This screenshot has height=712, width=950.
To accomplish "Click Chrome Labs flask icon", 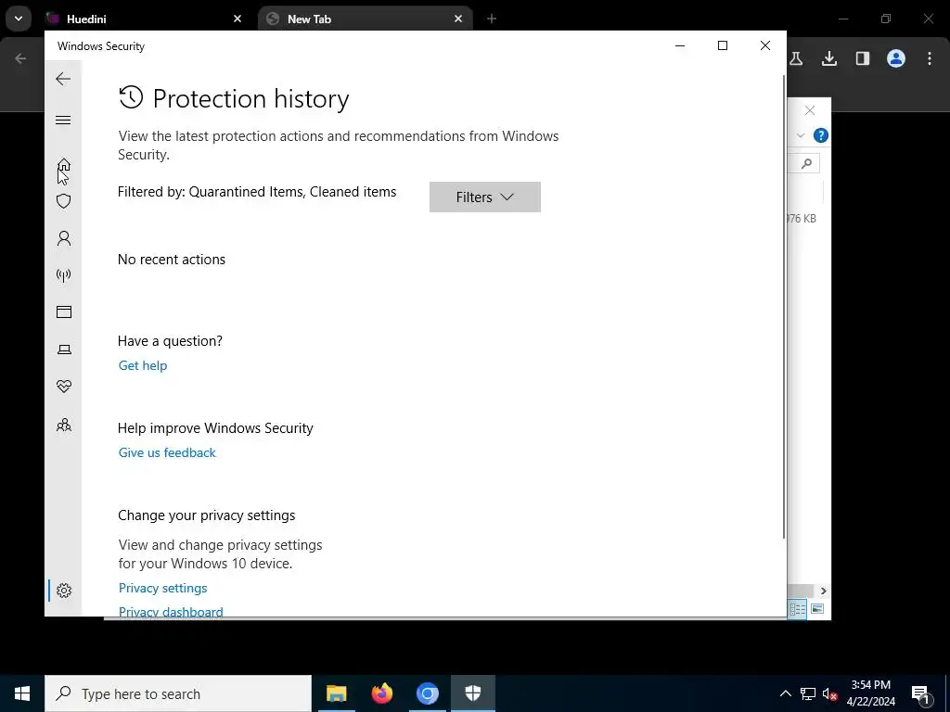I will (796, 58).
